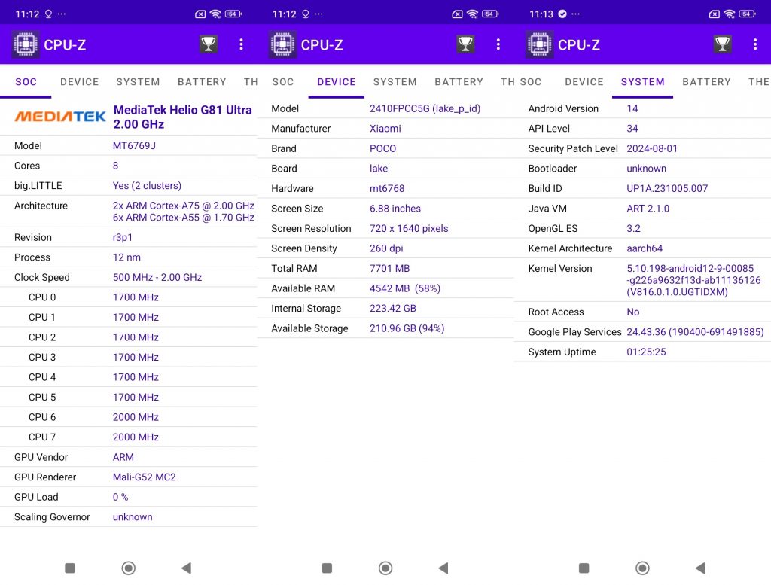Switch to the SOC tab in the middle screenshot

(x=283, y=82)
